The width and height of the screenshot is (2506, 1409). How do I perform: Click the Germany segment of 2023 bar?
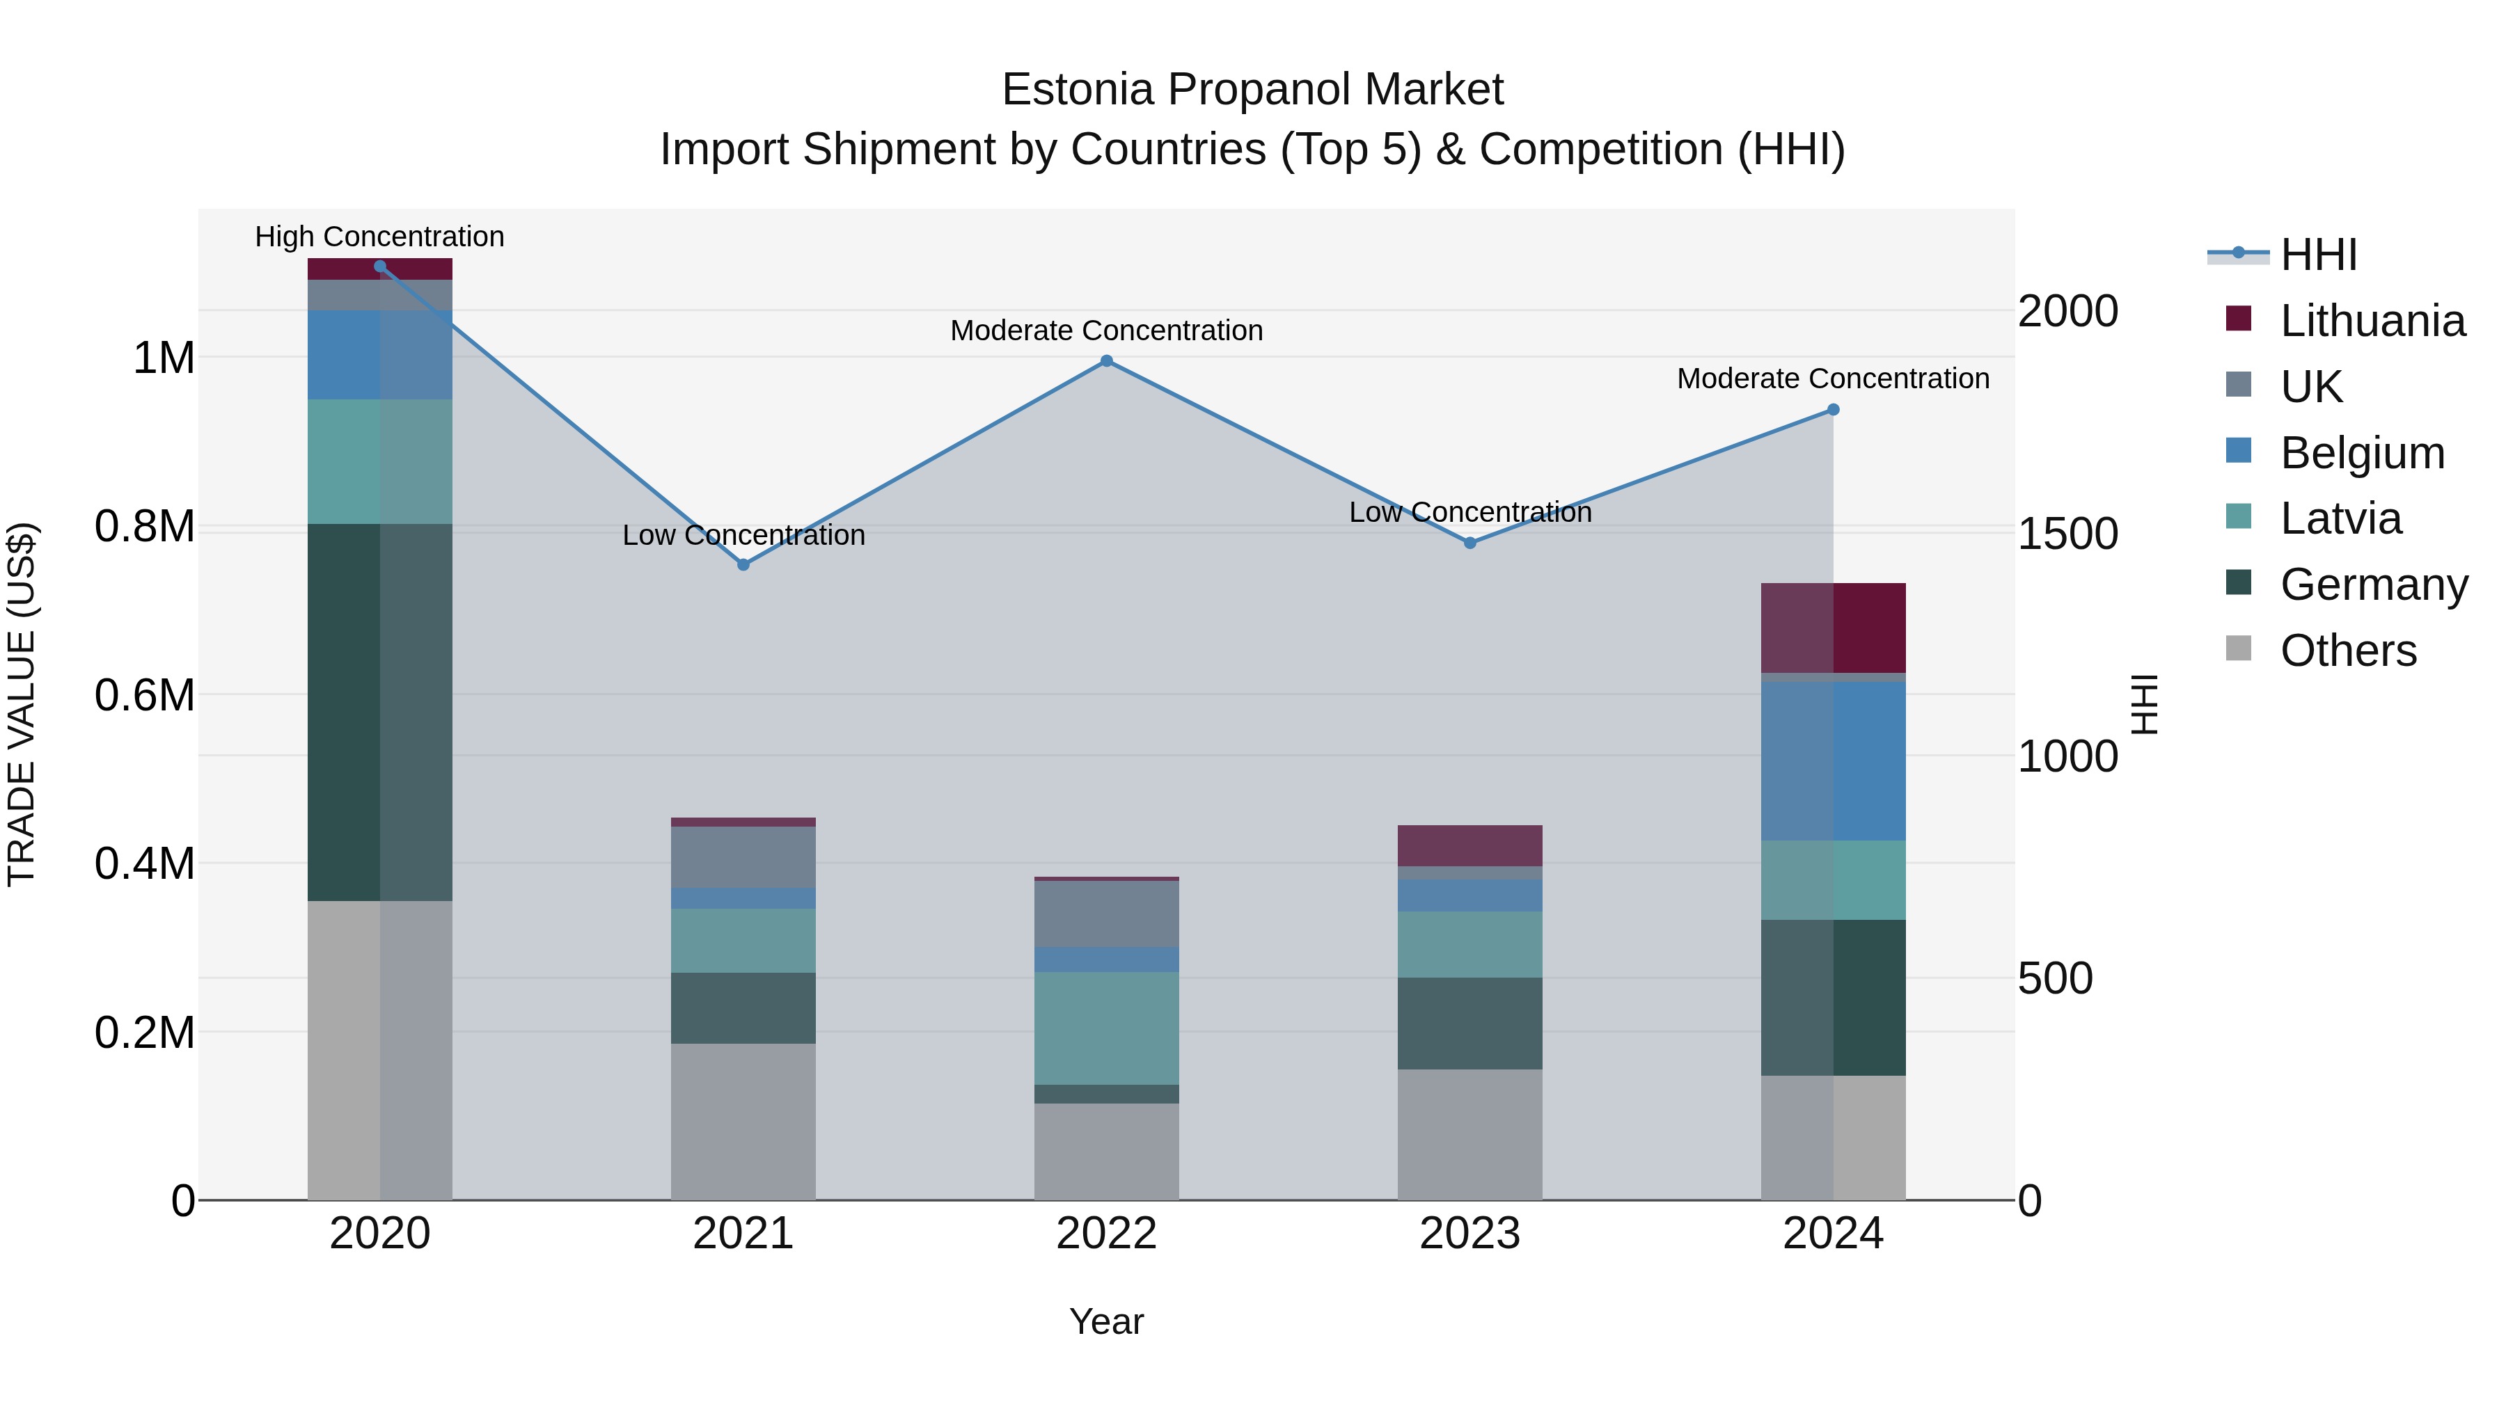click(x=1470, y=1024)
